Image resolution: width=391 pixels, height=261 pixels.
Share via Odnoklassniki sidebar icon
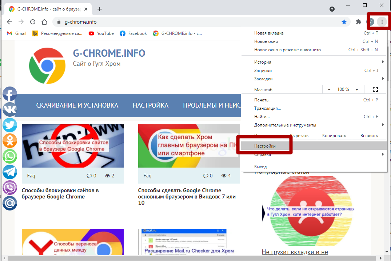pyautogui.click(x=10, y=141)
